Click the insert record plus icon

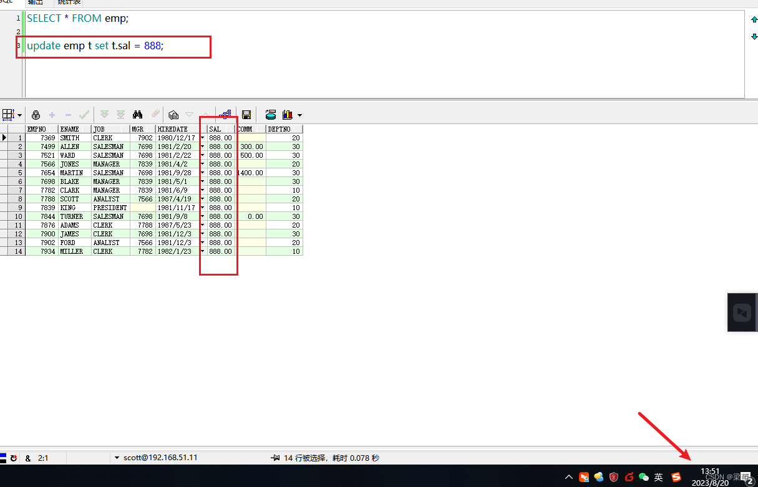(52, 115)
